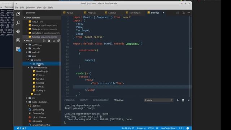
Task: Expand the ios folder
Action: [x=34, y=98]
